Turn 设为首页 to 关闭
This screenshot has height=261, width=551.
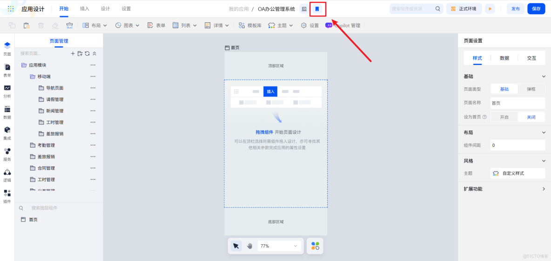[531, 117]
